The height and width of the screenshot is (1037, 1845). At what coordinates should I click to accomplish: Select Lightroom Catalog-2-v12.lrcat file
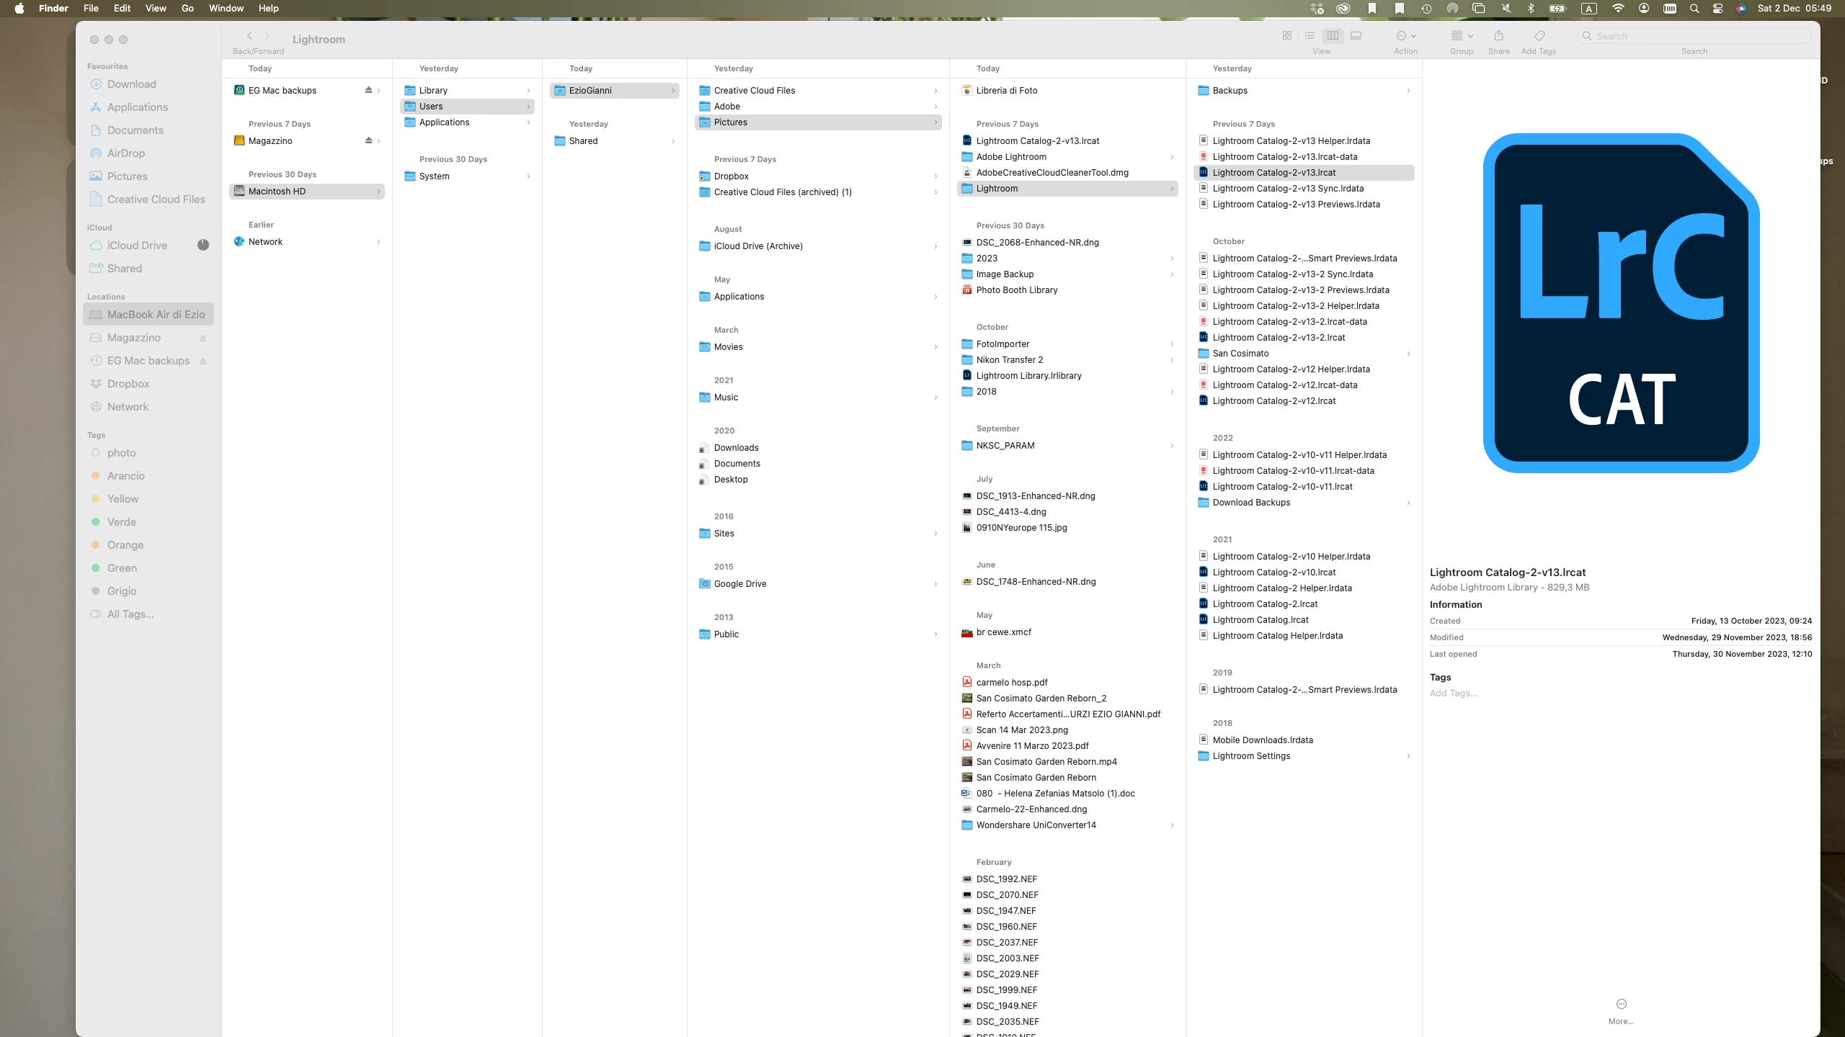tap(1273, 401)
